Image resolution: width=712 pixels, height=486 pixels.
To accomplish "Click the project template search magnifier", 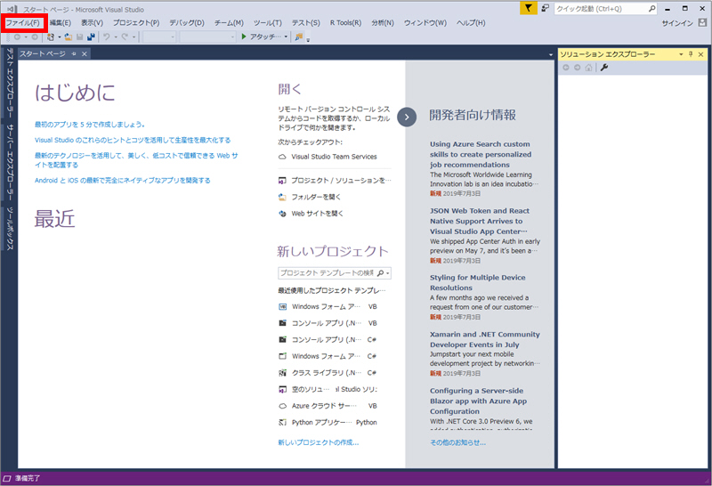I will [x=381, y=273].
